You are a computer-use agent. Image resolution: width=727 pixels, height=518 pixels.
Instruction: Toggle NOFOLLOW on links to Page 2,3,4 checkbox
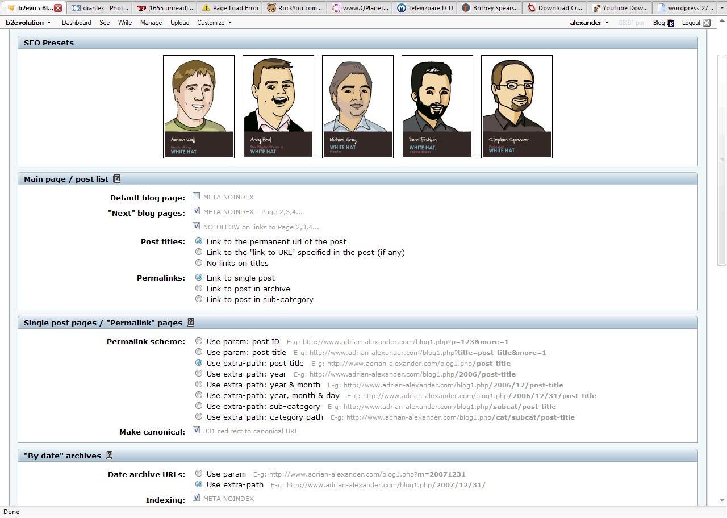(196, 226)
